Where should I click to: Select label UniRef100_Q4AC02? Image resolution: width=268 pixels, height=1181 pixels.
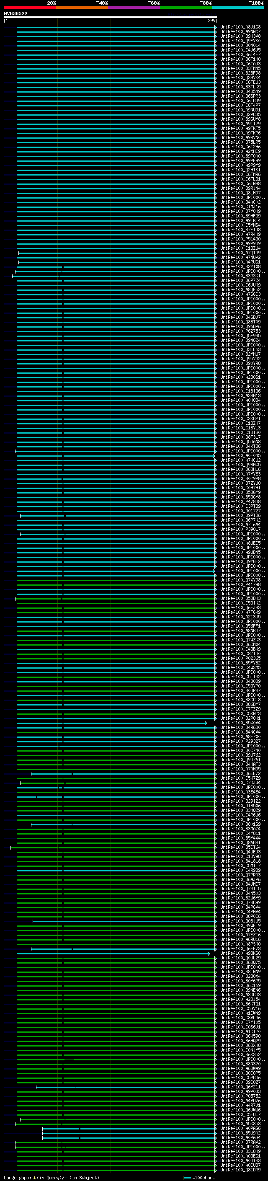coord(240,202)
